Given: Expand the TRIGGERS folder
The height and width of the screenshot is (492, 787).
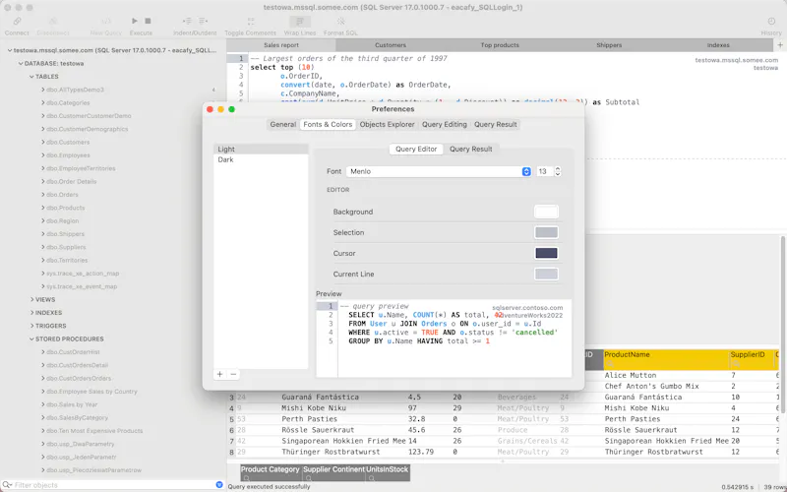Looking at the screenshot, I should coord(31,326).
